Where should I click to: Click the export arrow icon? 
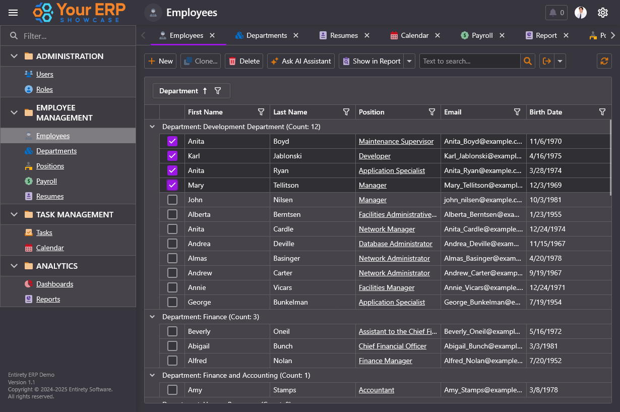(546, 61)
